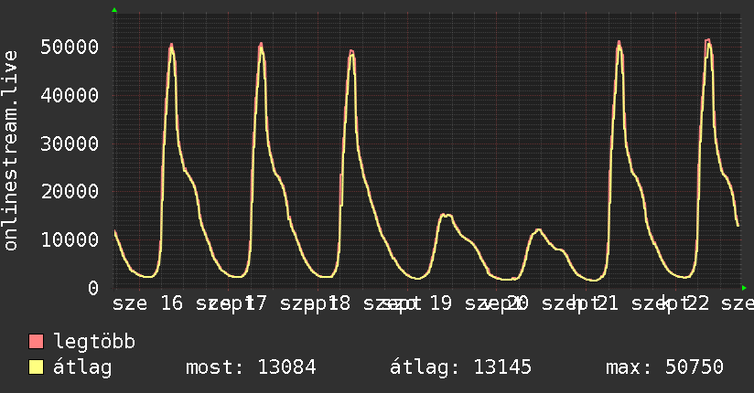
Task: Click the 10000 y-axis label
Action: pos(70,239)
